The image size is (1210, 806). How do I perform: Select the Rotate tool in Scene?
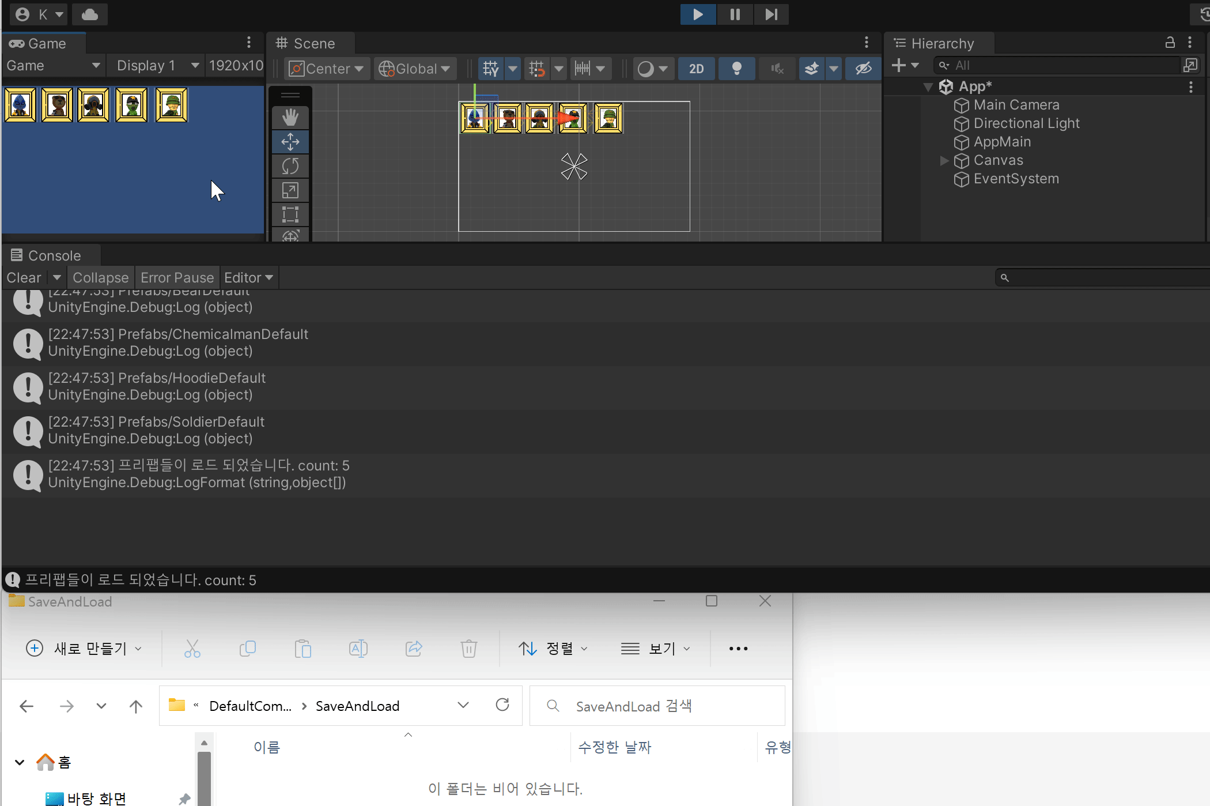pyautogui.click(x=290, y=166)
